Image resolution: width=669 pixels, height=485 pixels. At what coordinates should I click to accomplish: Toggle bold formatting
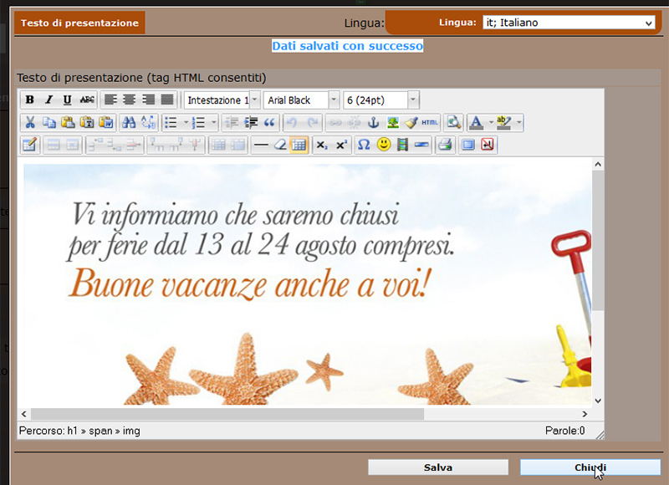[x=29, y=100]
